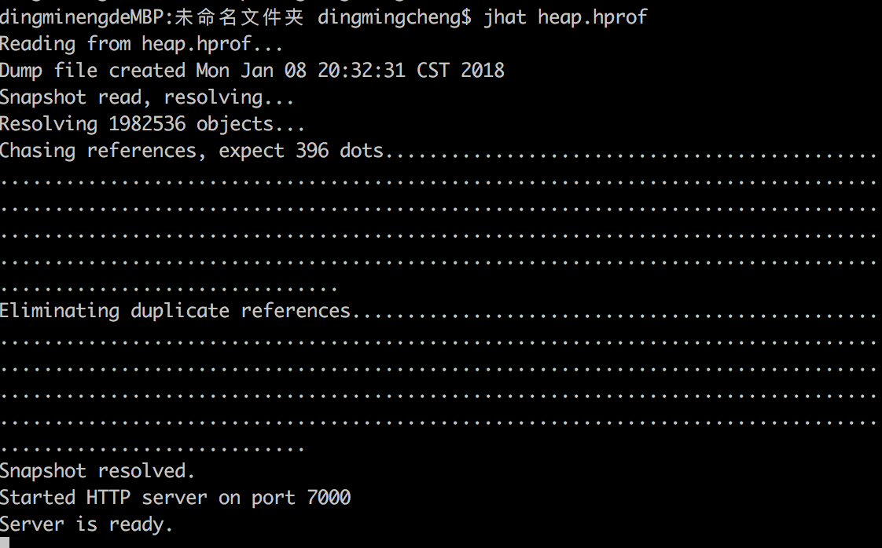Click the '未命名文件夹' folder name in prompt

tap(238, 17)
